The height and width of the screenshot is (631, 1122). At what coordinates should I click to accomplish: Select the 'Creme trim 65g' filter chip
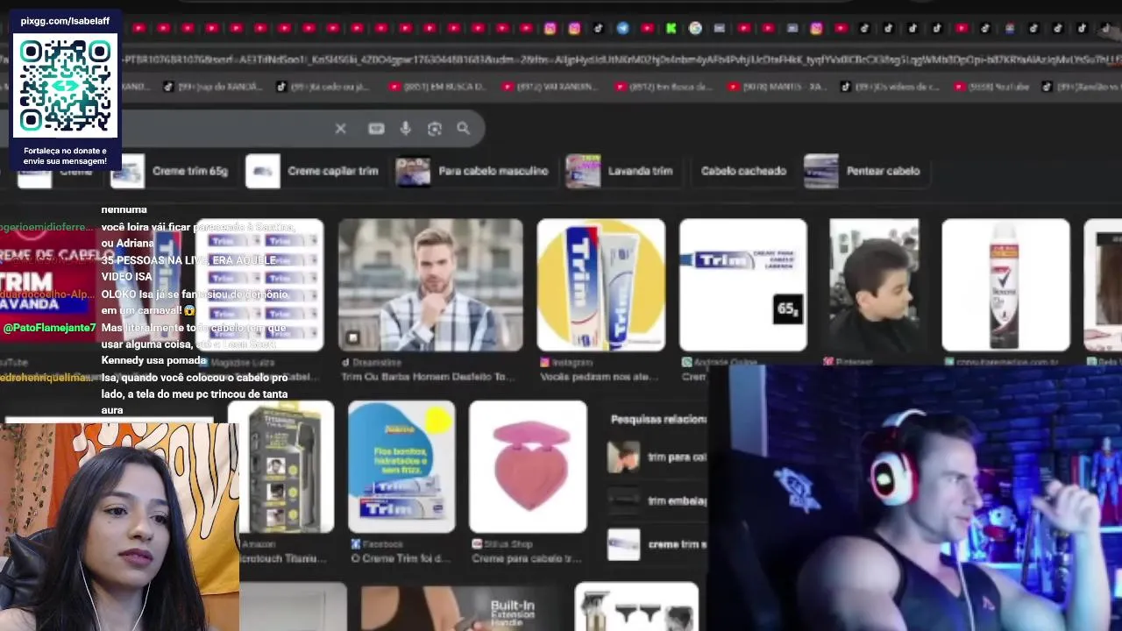pyautogui.click(x=173, y=171)
